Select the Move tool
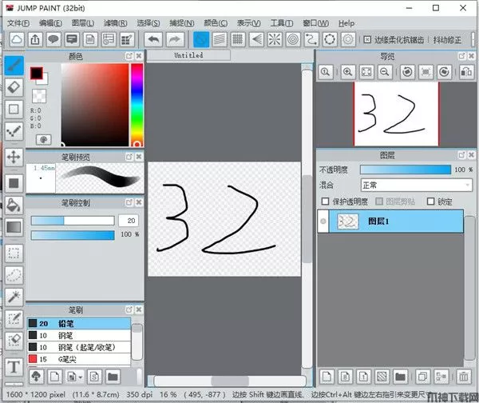479x403 pixels. [14, 156]
